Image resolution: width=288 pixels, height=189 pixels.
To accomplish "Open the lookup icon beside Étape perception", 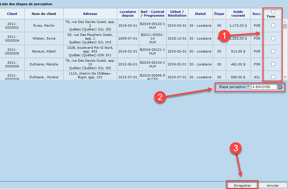I will [x=280, y=87].
